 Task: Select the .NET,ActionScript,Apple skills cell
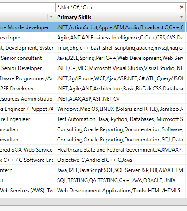[120, 27]
